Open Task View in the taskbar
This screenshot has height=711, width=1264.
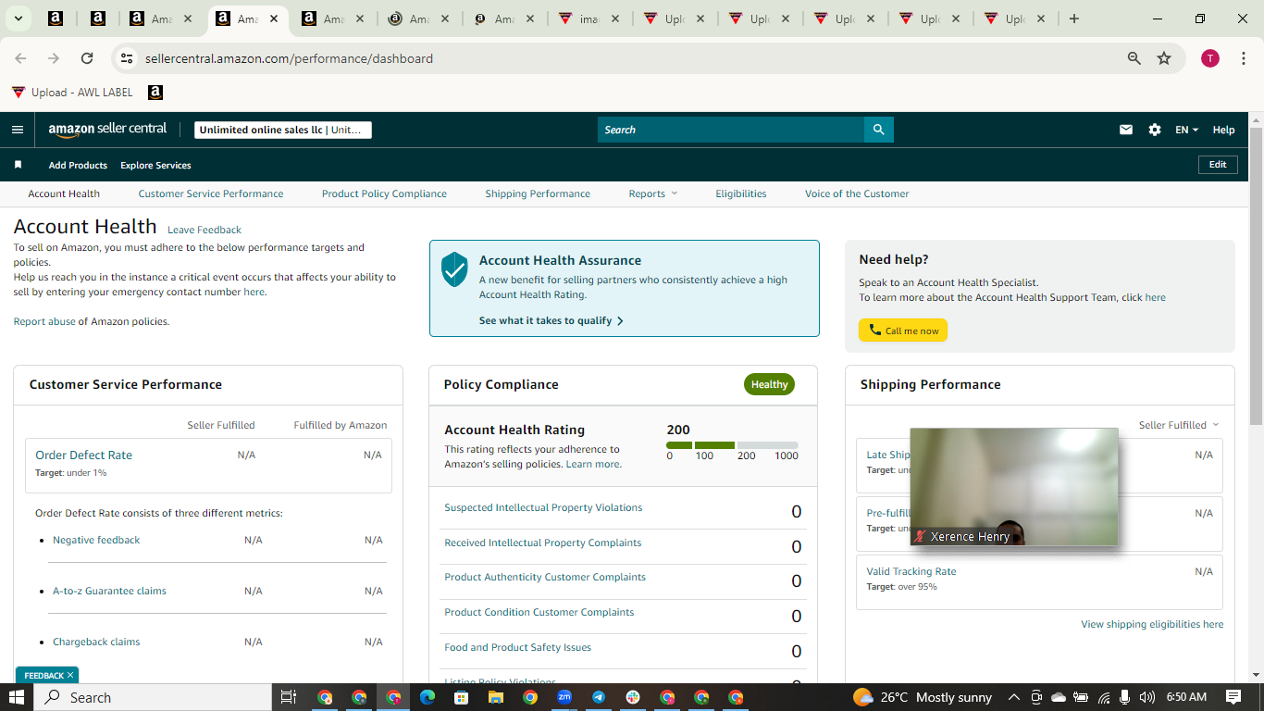point(288,697)
